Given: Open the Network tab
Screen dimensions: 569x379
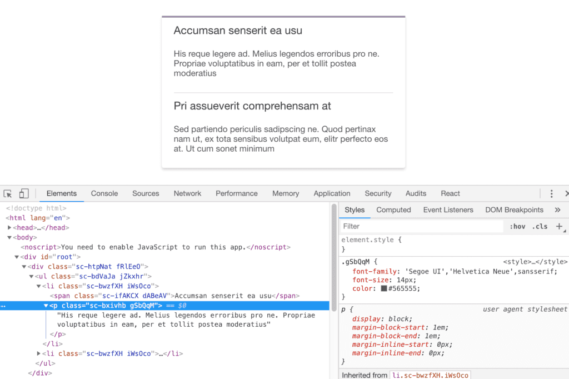Looking at the screenshot, I should pos(187,194).
